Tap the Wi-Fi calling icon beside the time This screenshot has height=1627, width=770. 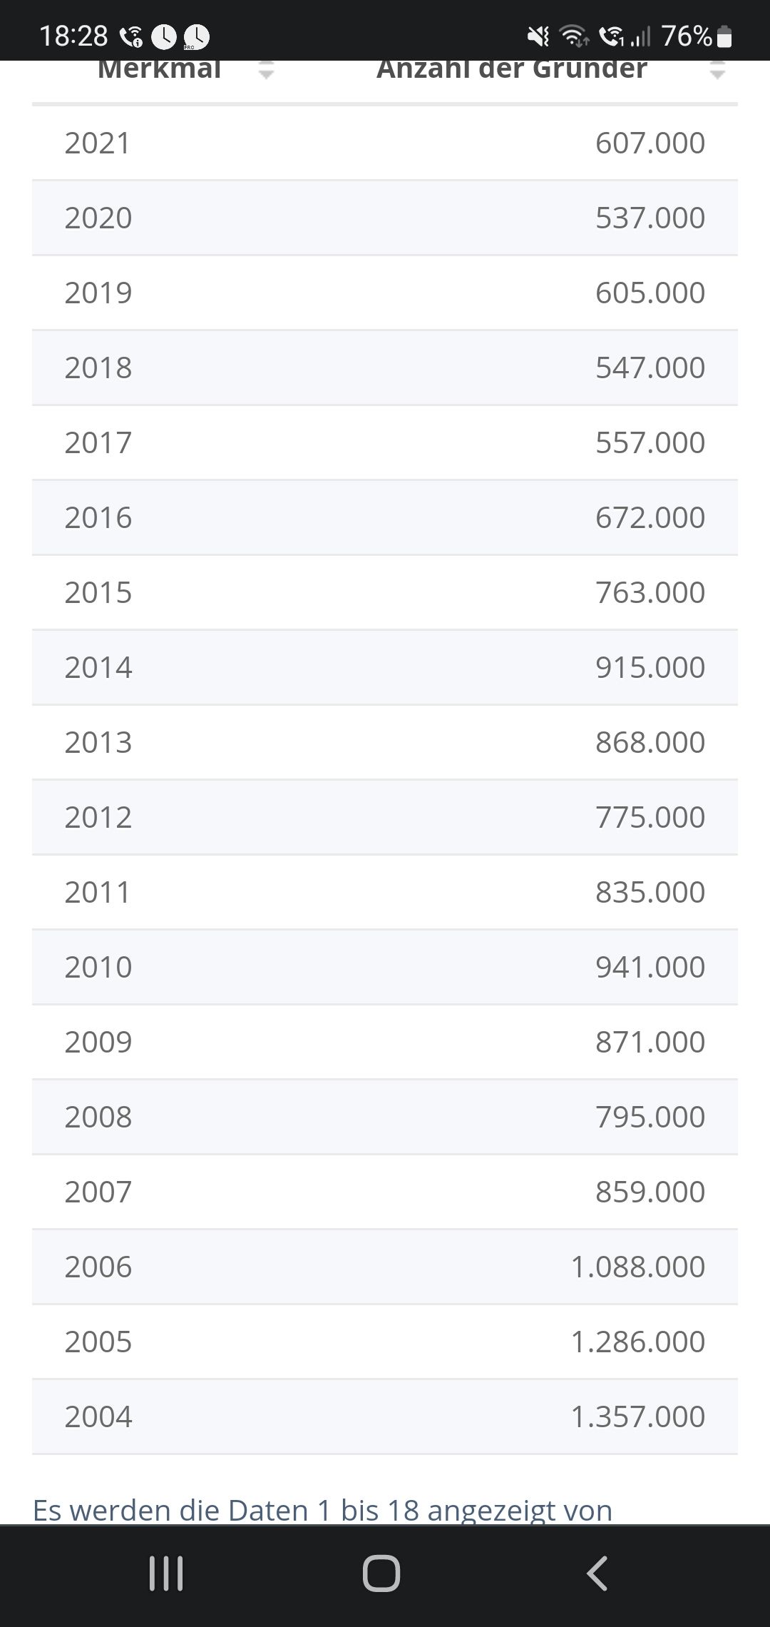131,36
